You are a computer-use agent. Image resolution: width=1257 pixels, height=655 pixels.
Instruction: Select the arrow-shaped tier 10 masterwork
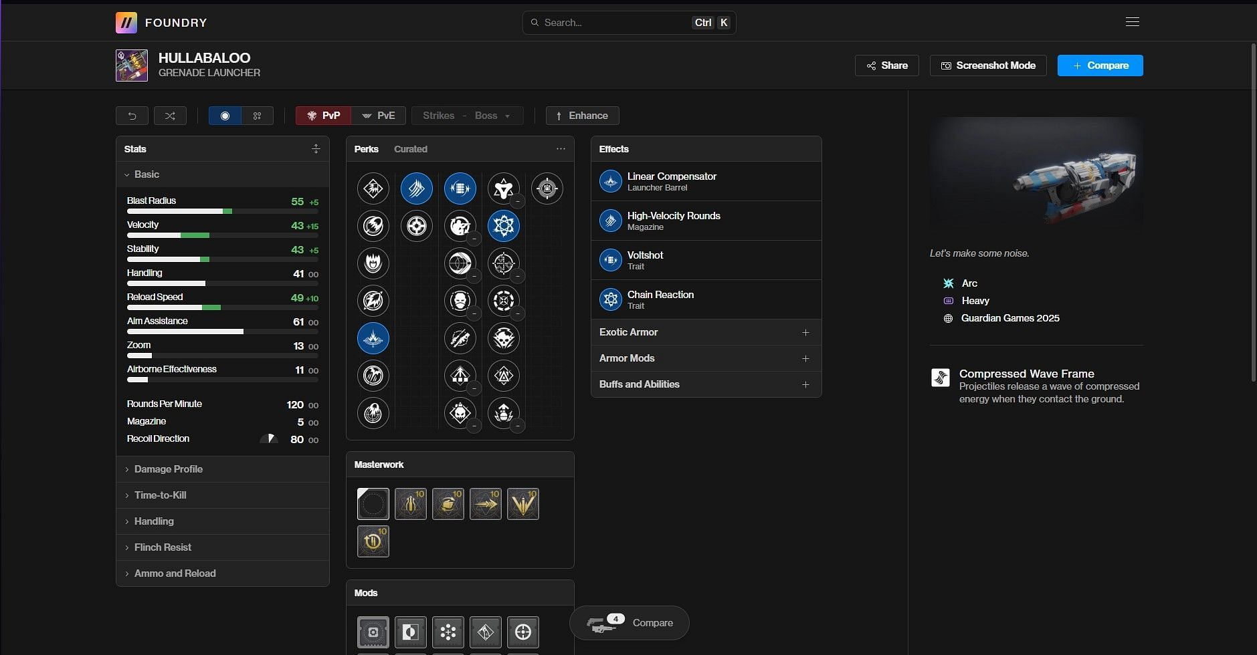click(x=485, y=504)
